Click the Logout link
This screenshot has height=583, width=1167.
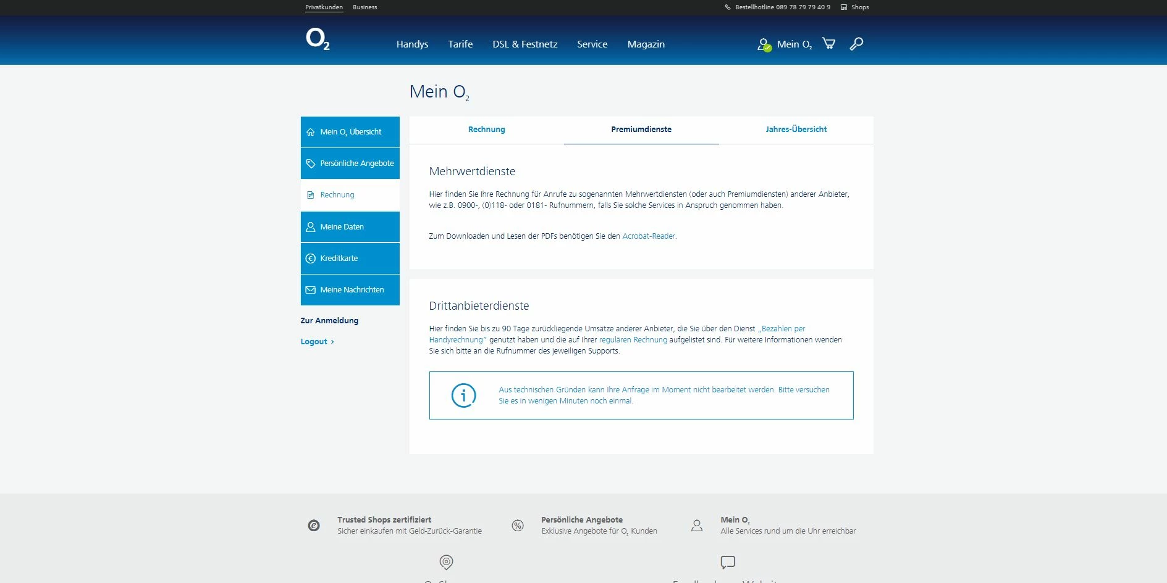317,342
